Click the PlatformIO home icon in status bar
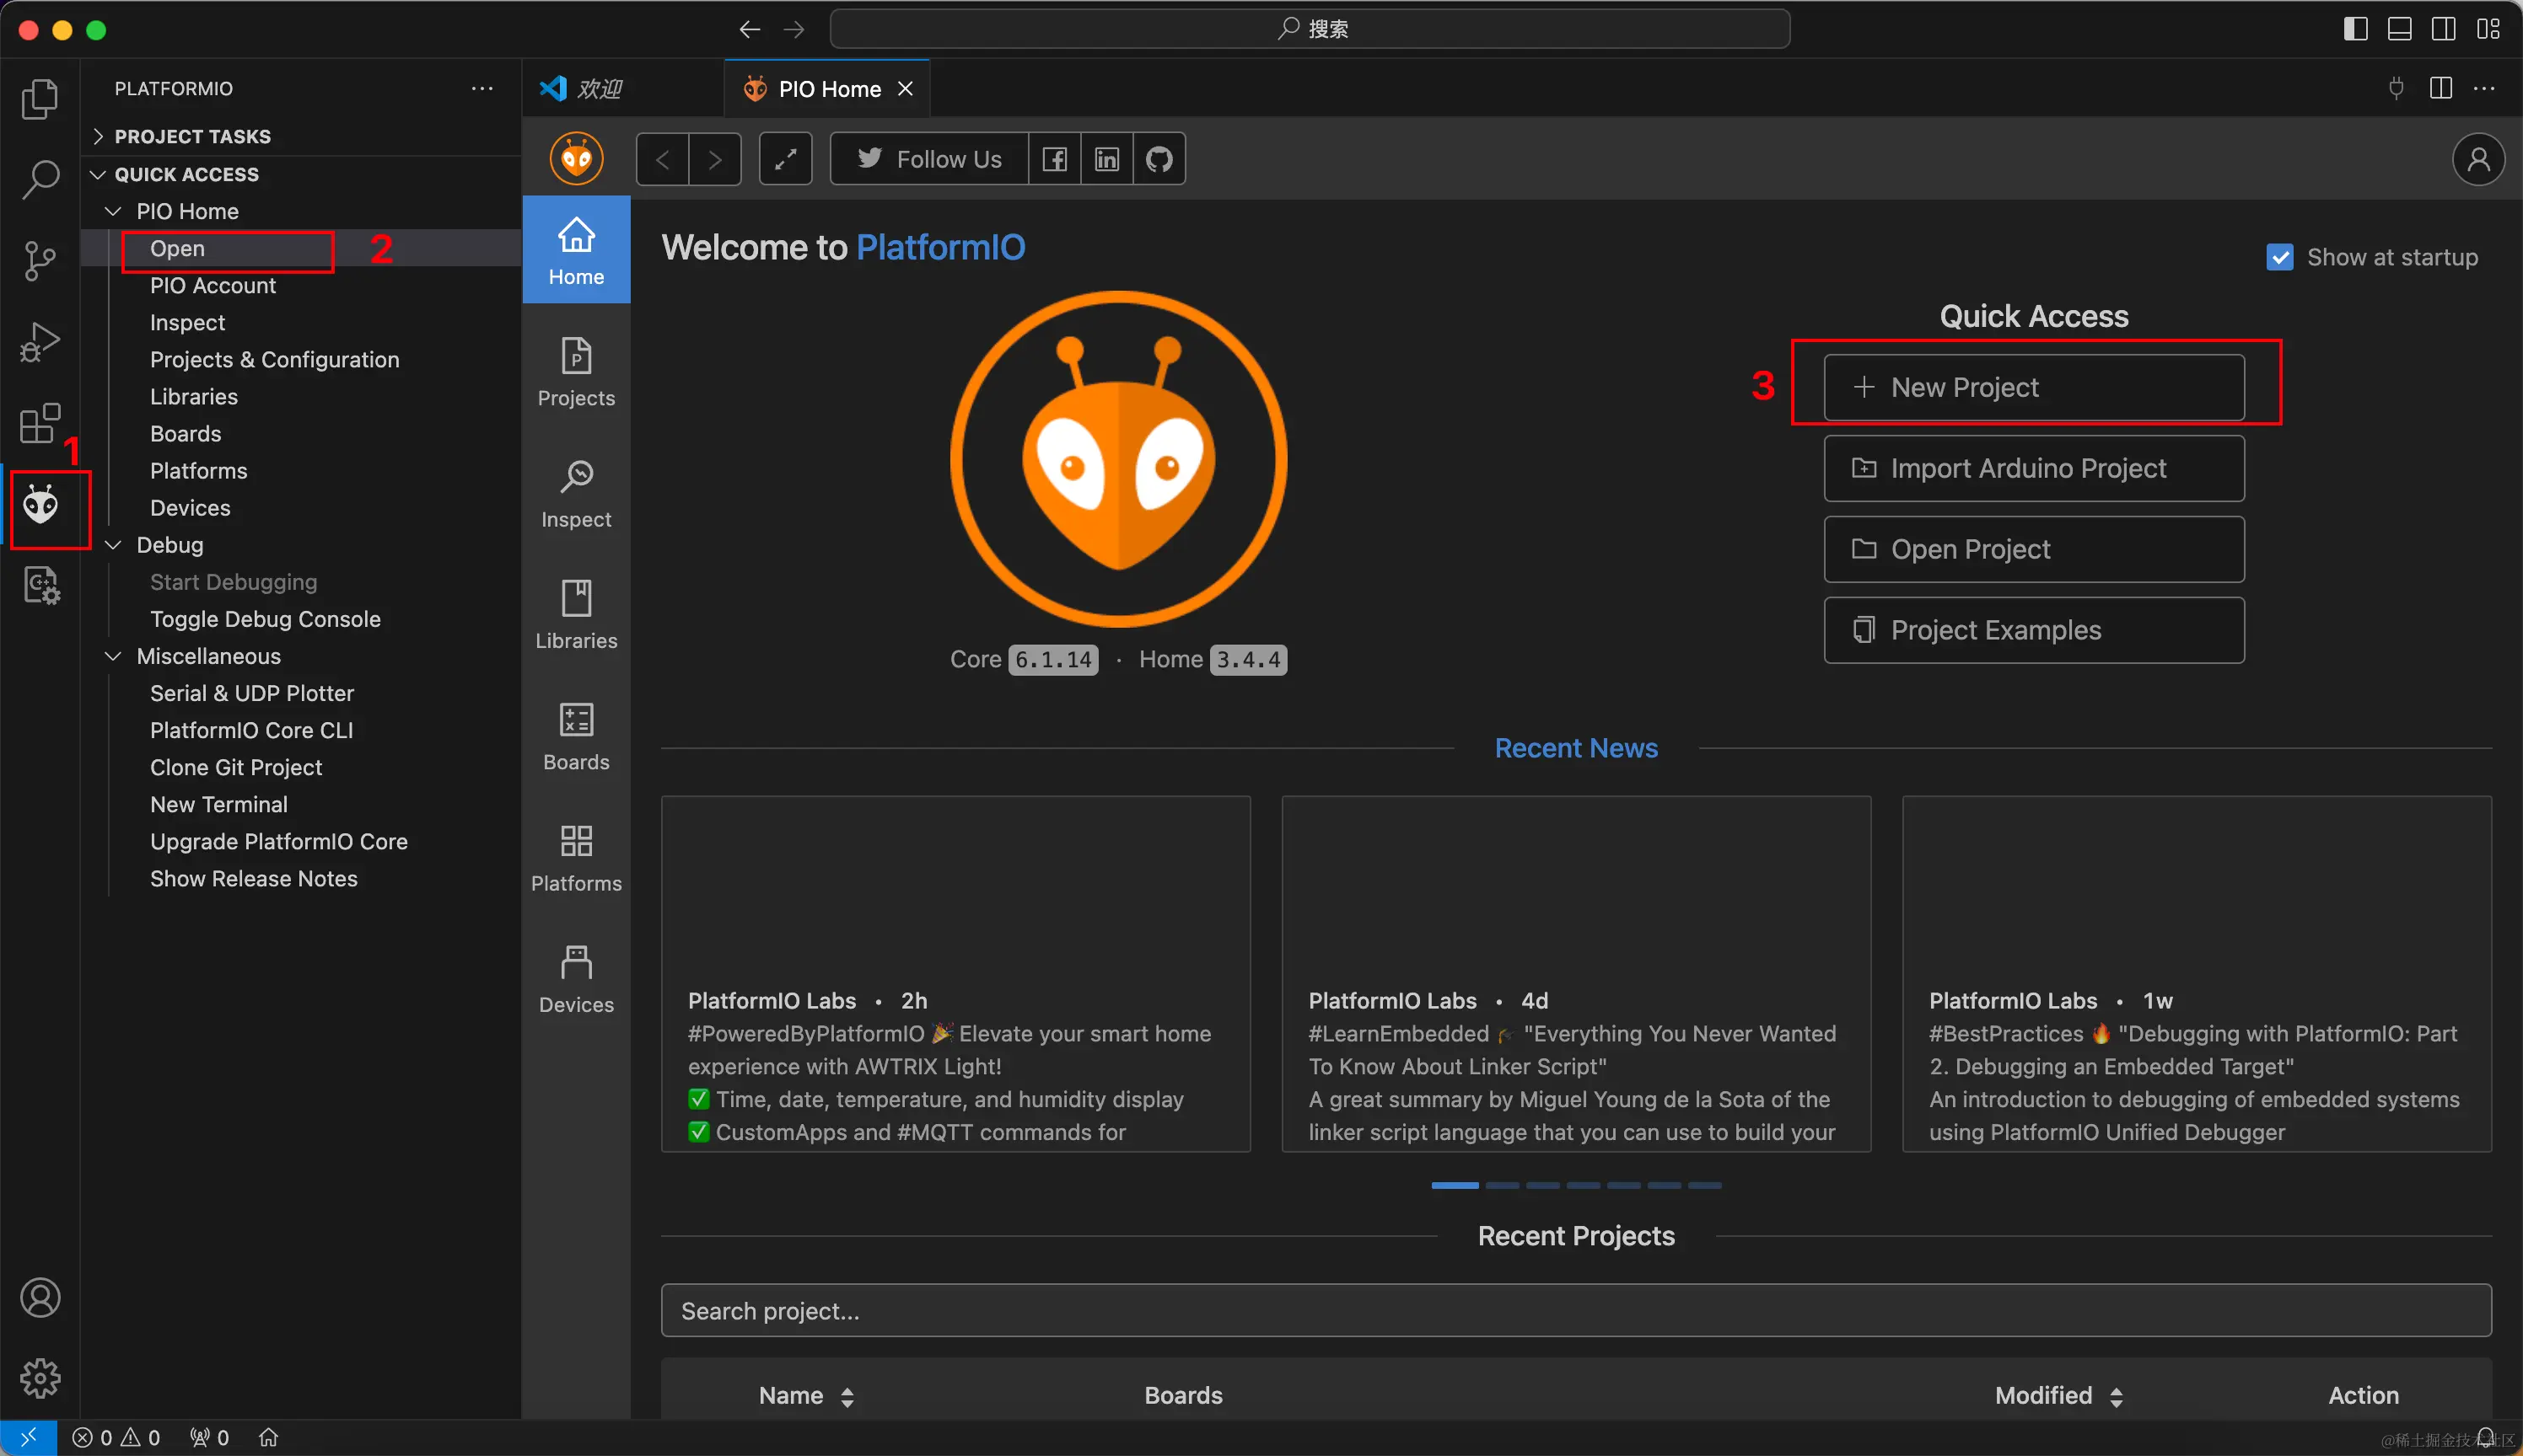 268,1437
